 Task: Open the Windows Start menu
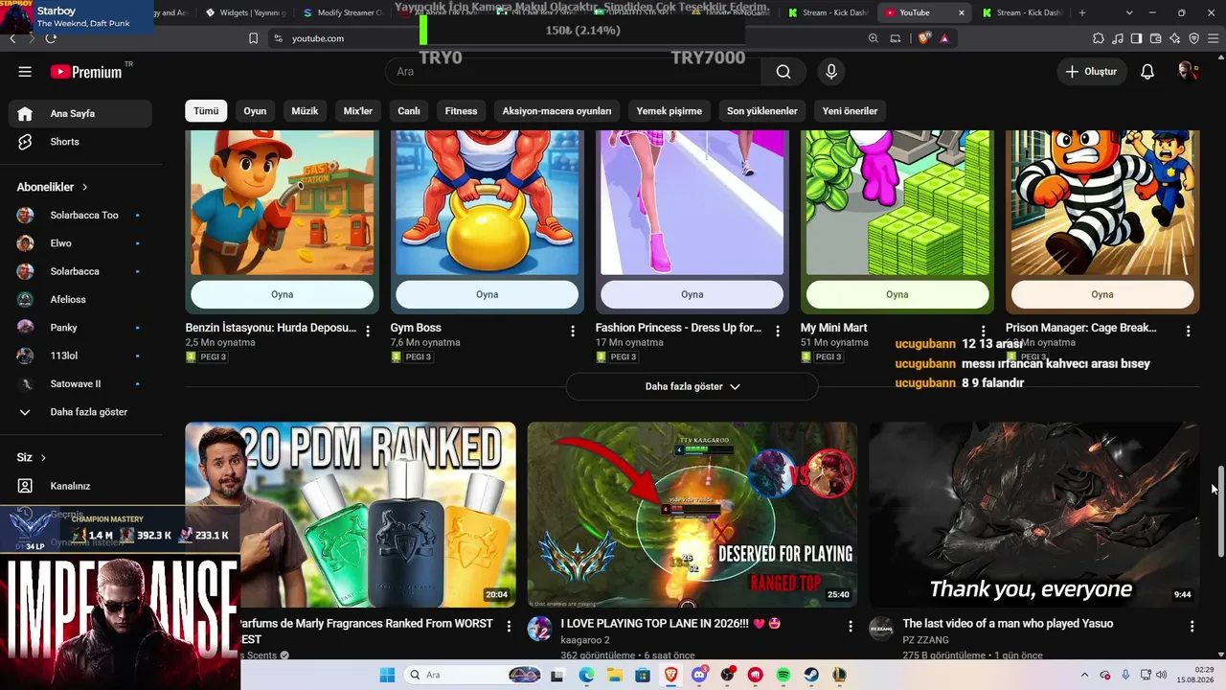(x=387, y=675)
